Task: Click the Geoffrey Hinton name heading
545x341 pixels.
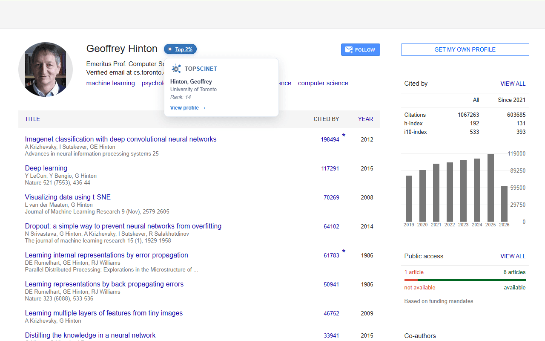Action: tap(122, 49)
